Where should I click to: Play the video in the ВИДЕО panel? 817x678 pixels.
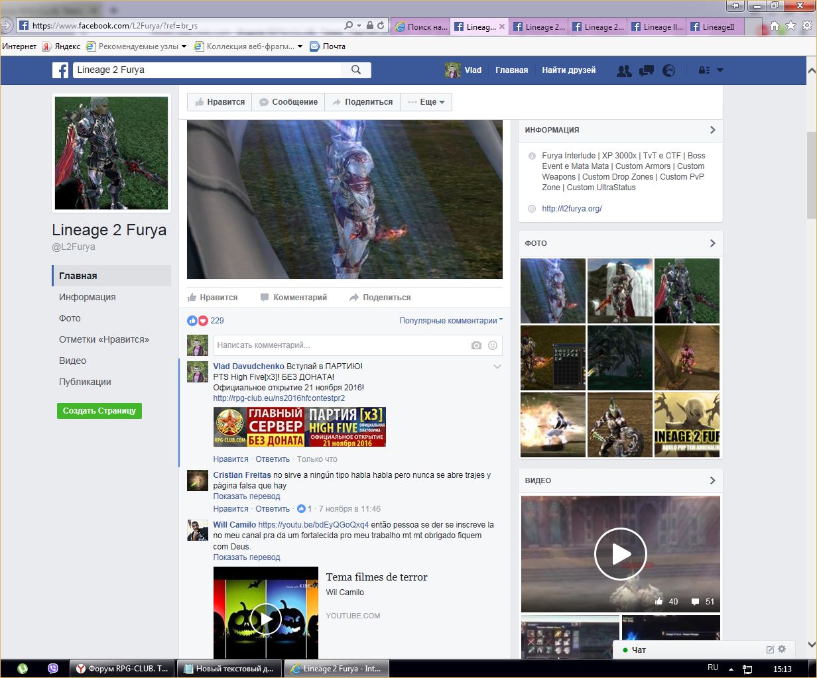pyautogui.click(x=620, y=554)
